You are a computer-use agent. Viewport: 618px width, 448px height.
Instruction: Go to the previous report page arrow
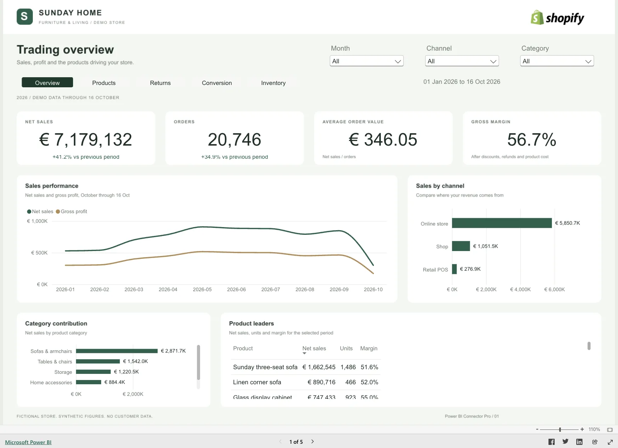coord(280,441)
